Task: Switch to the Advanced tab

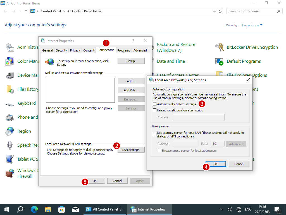Action: click(140, 50)
